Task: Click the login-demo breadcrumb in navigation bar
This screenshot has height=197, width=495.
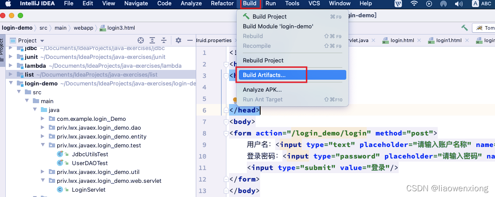Action: tap(17, 28)
